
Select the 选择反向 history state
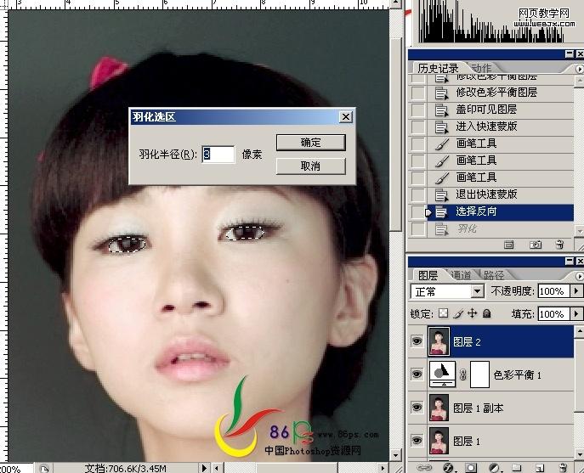(500, 212)
